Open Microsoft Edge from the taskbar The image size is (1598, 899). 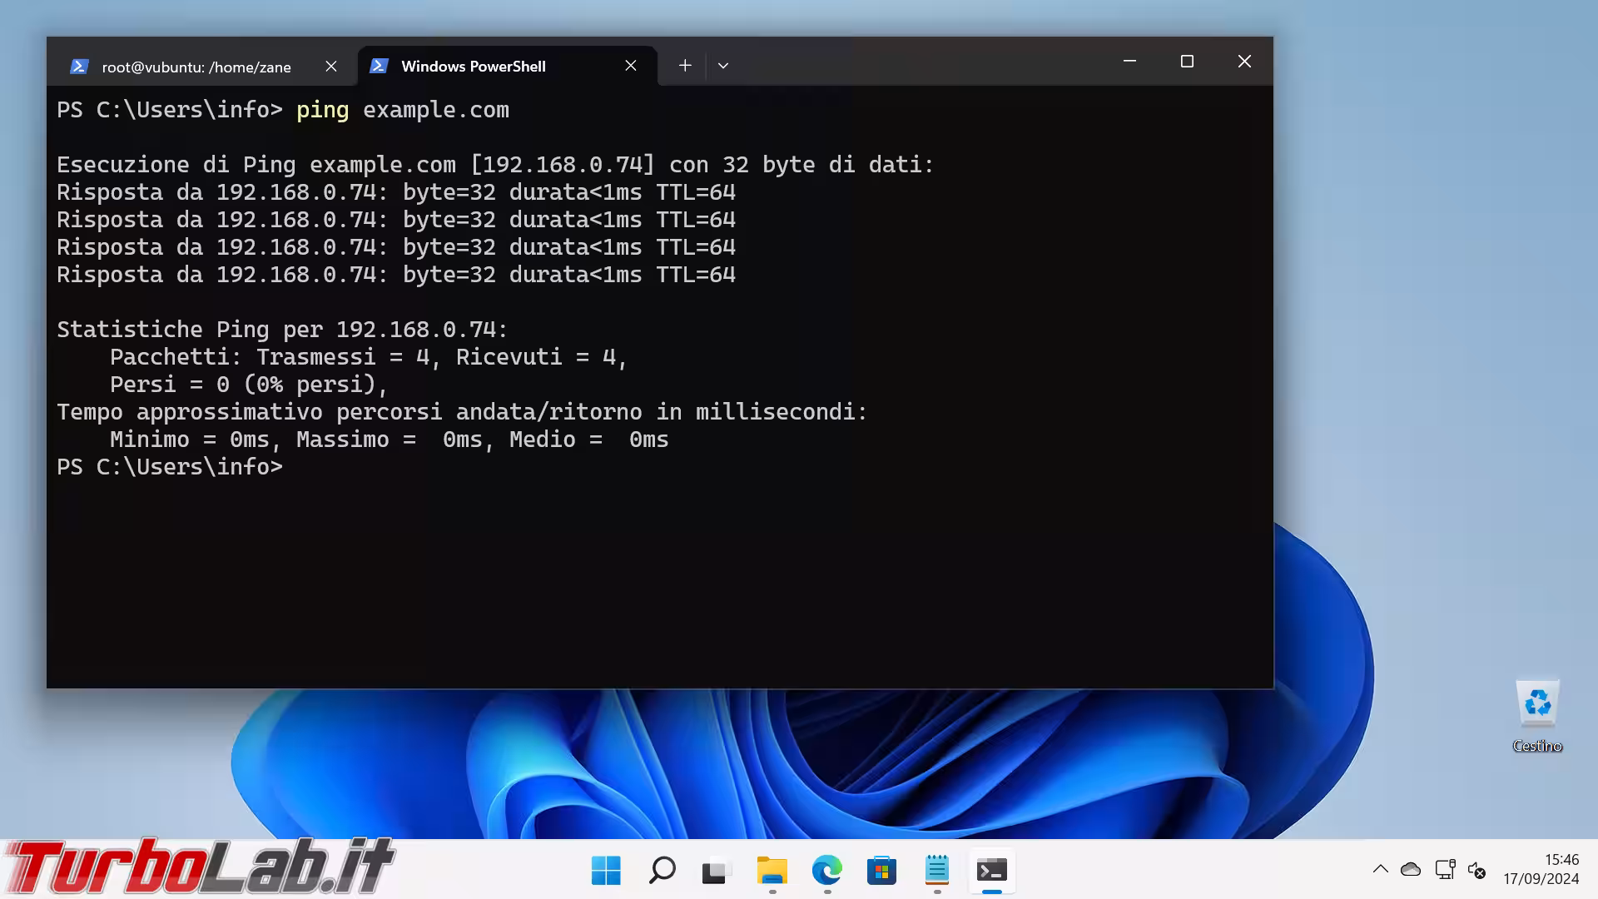click(826, 871)
